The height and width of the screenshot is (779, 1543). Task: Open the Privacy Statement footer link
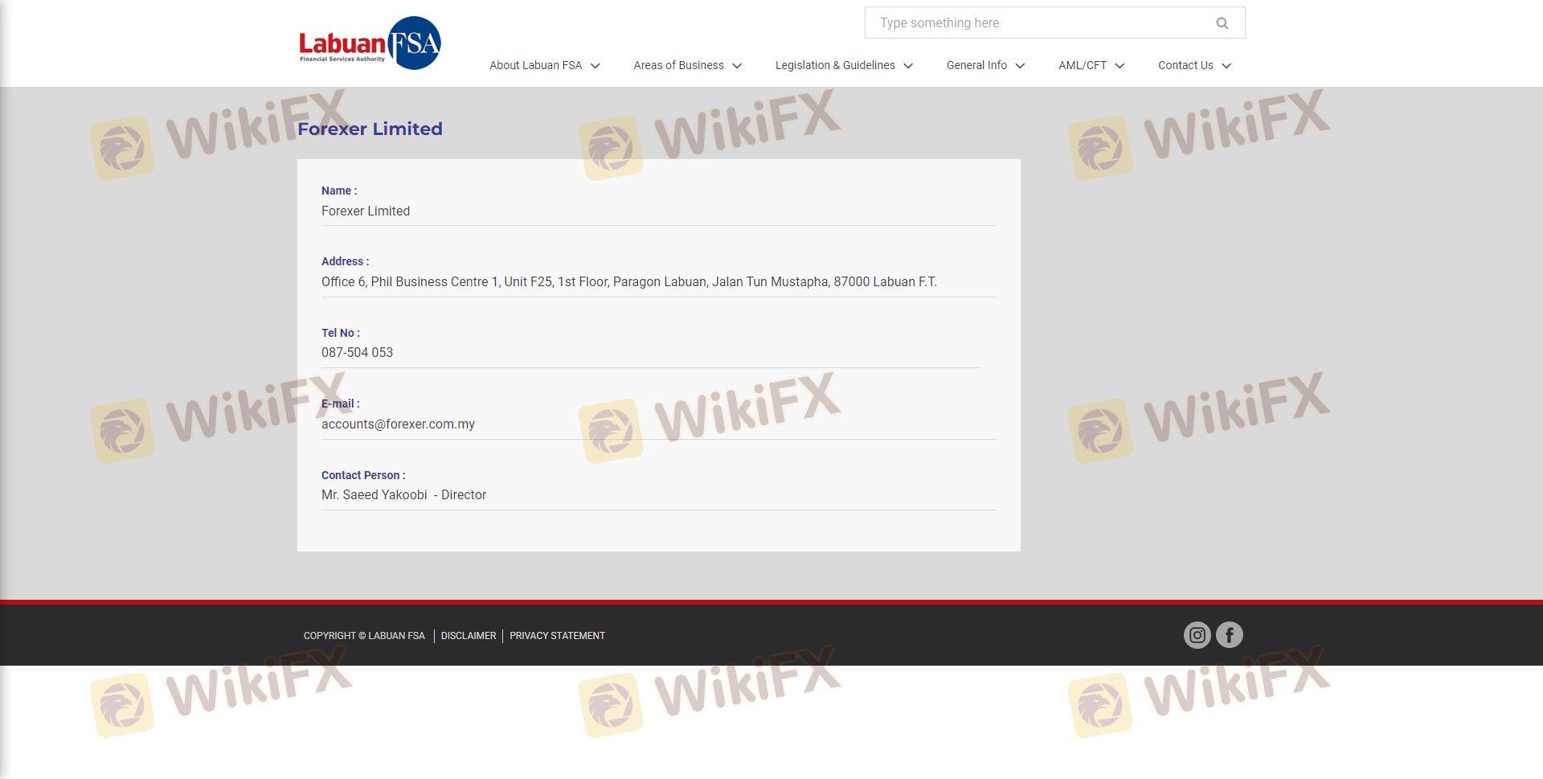557,636
